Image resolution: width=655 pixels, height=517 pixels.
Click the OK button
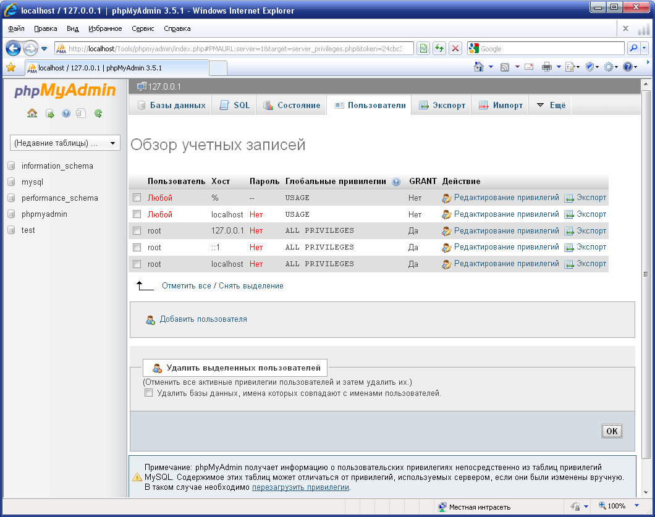(x=612, y=431)
